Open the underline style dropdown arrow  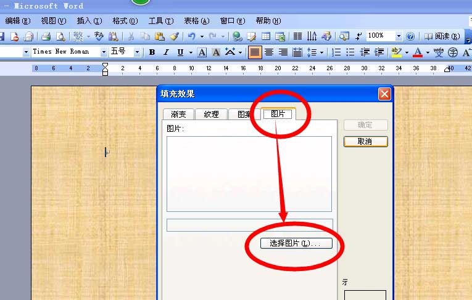pos(191,52)
